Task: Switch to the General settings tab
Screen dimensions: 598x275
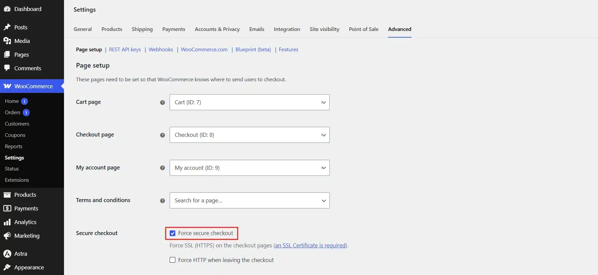Action: pyautogui.click(x=83, y=29)
